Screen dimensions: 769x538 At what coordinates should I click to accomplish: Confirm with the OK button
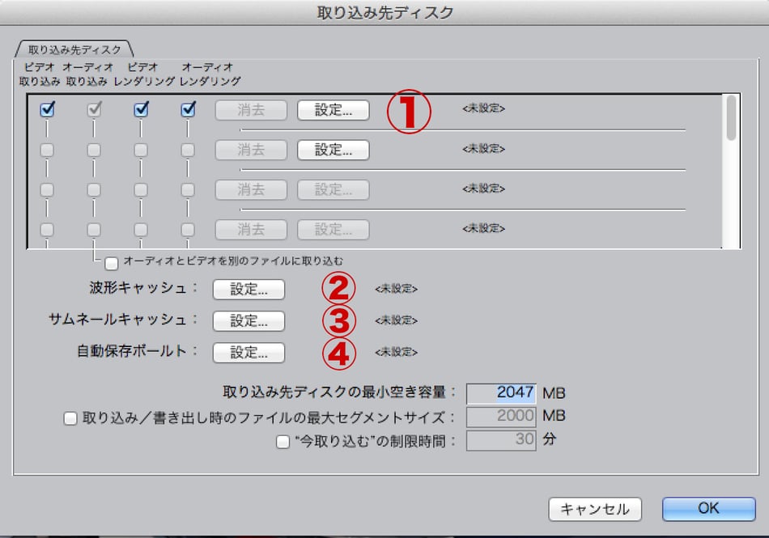[x=708, y=509]
